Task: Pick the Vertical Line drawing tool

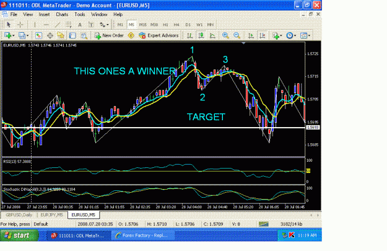Action: 35,25
